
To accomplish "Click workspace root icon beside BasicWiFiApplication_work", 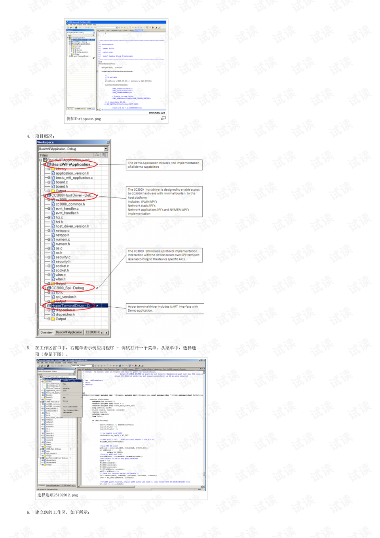I will tap(45, 160).
